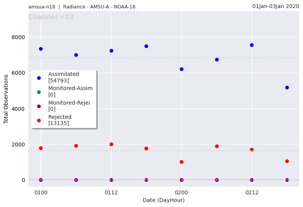Screen dimensions: 303x207
Task: Click the 0200 x-axis tick label
Action: tap(181, 192)
